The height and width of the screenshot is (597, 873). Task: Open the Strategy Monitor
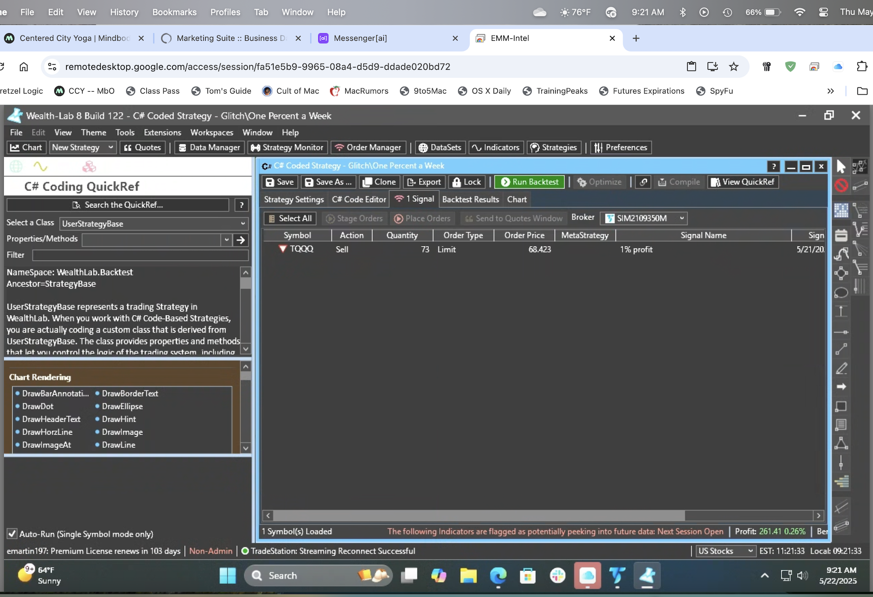(x=287, y=147)
